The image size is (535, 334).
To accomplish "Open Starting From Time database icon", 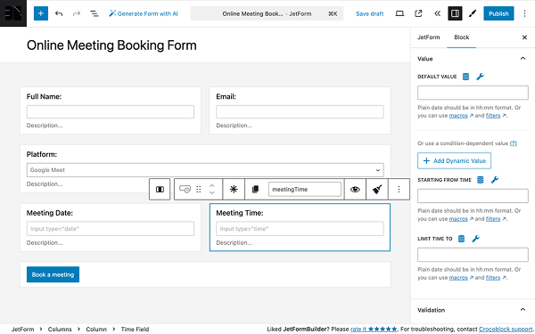I will [481, 180].
